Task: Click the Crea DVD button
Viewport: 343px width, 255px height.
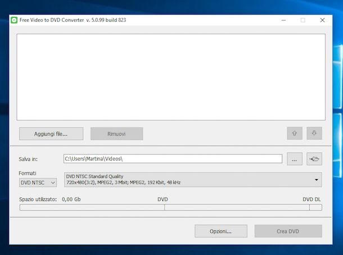Action: (x=288, y=231)
